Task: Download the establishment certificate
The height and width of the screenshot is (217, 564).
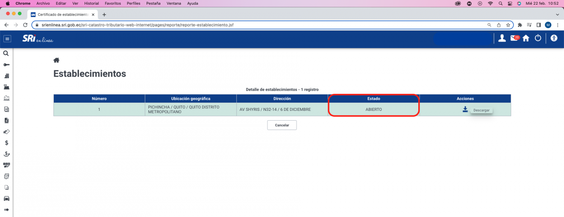Action: tap(465, 110)
